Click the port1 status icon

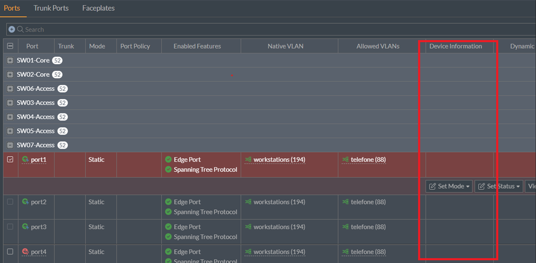coord(25,159)
